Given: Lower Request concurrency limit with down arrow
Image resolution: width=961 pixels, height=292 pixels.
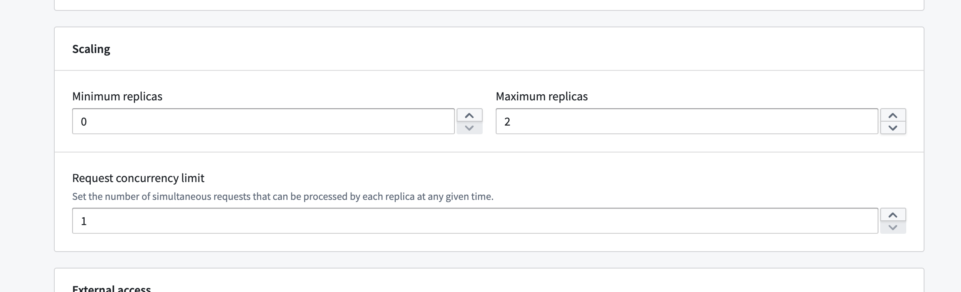Looking at the screenshot, I should 893,227.
